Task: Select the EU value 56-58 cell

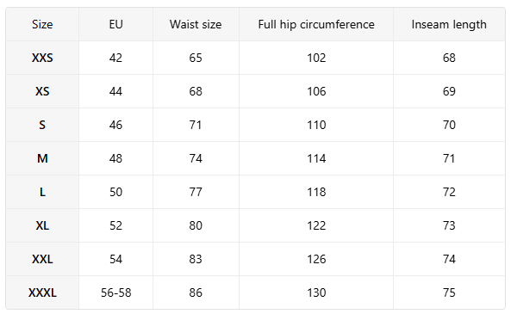Action: click(115, 292)
